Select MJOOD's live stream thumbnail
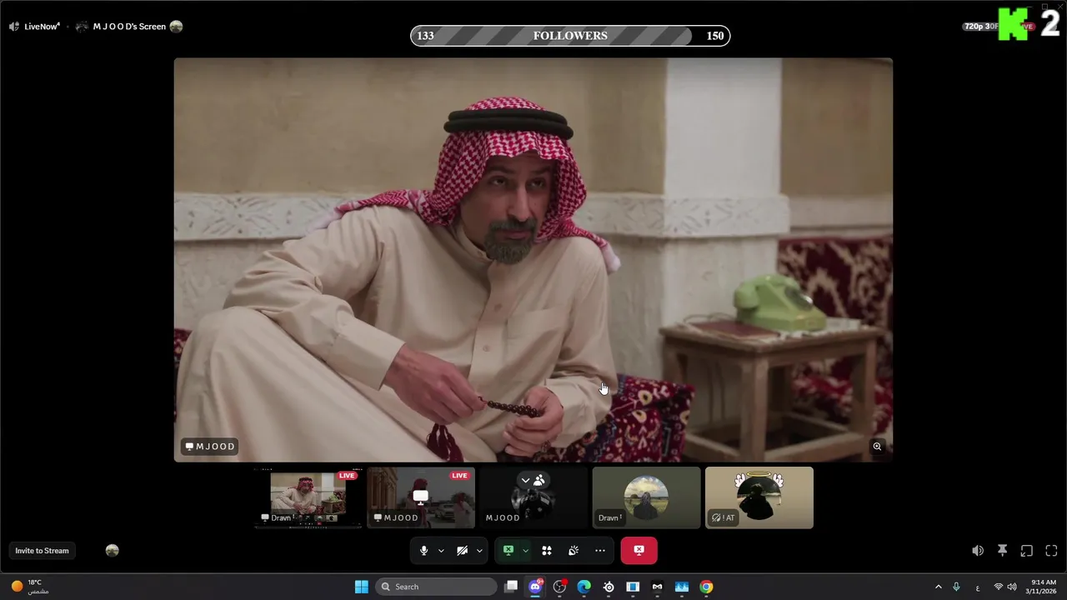This screenshot has width=1067, height=600. 421,497
